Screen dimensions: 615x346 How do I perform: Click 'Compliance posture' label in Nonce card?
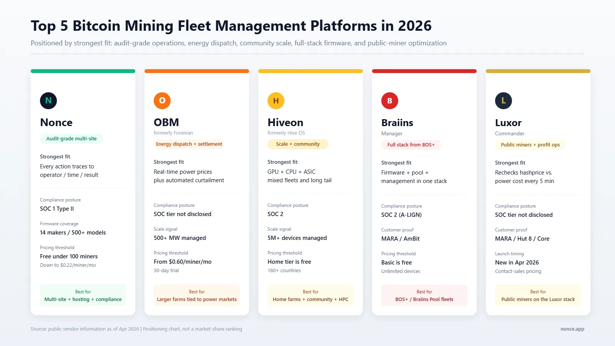[60, 200]
